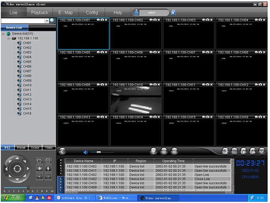The width and height of the screenshot is (270, 203).
Task: Select CH07 in the device tree
Action: coord(27,71)
